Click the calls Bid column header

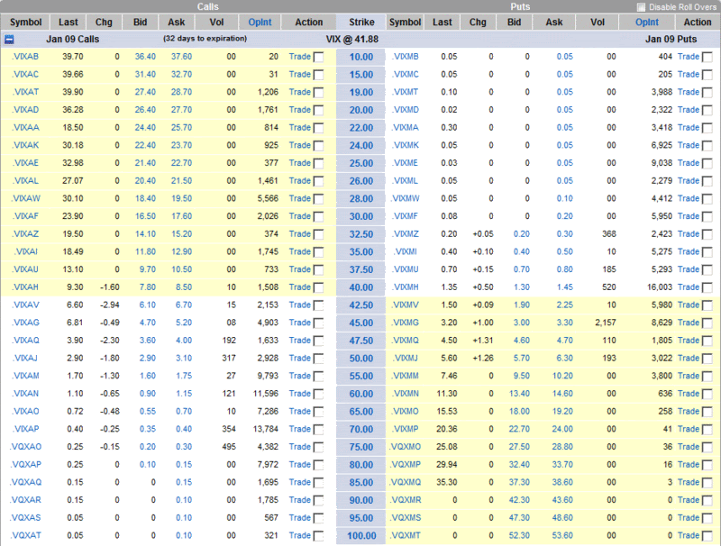click(x=141, y=22)
